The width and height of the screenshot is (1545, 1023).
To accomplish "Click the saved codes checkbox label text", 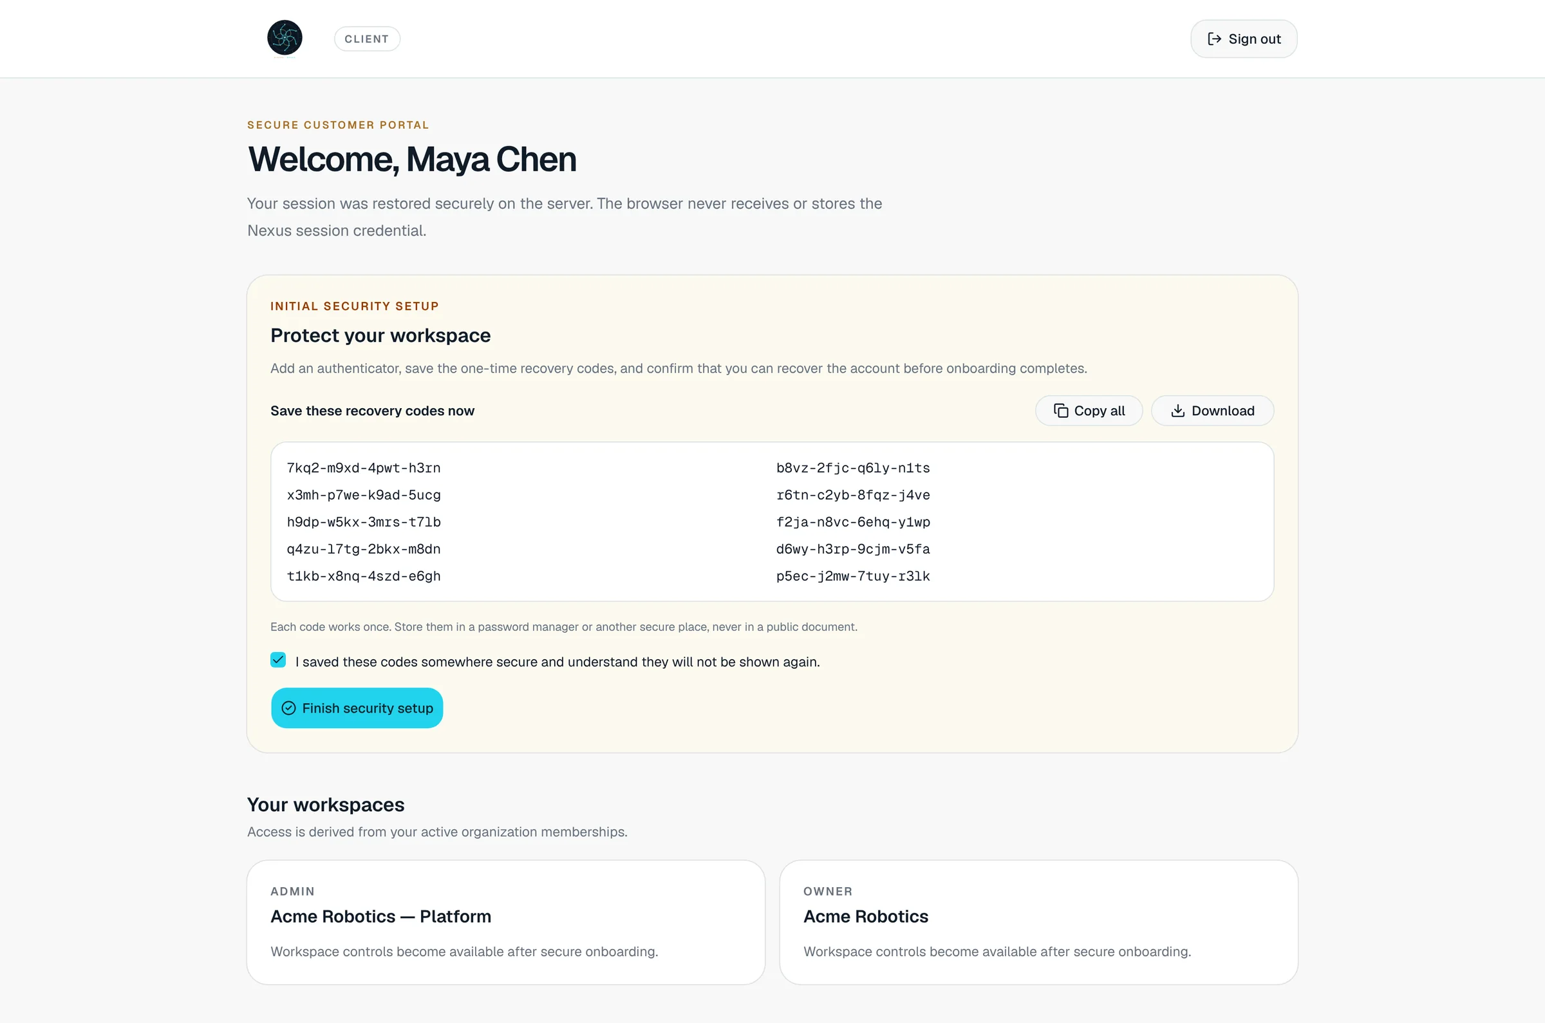I will tap(557, 662).
